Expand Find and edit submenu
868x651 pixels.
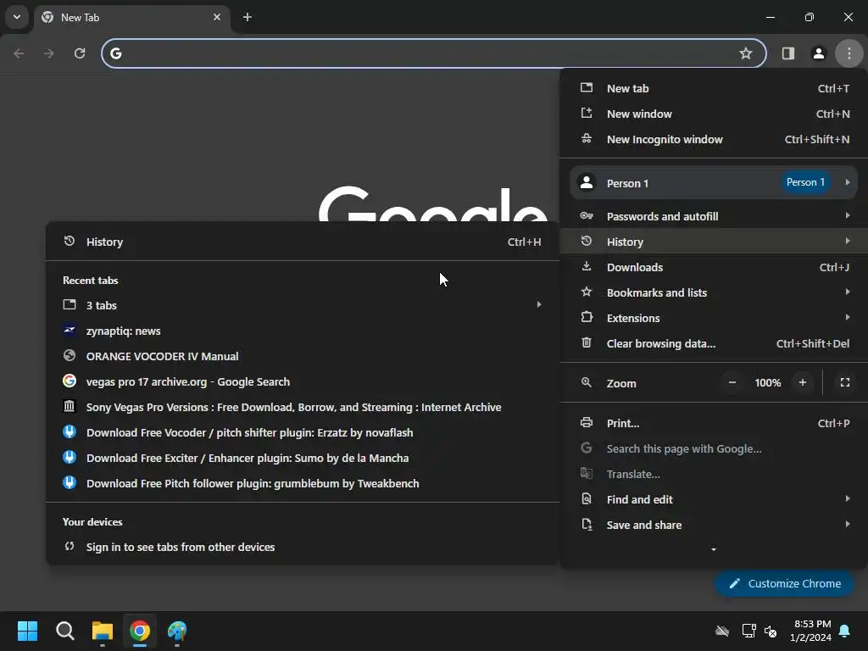(714, 500)
